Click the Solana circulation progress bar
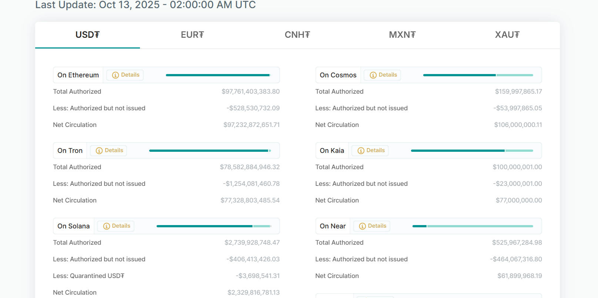The image size is (598, 298). point(214,226)
